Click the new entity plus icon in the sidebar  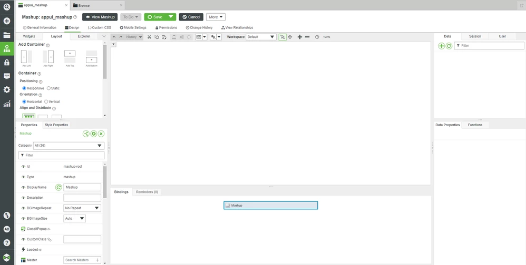pos(7,21)
